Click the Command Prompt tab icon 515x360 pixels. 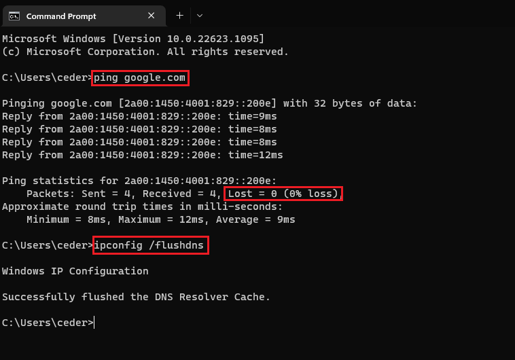[x=14, y=16]
